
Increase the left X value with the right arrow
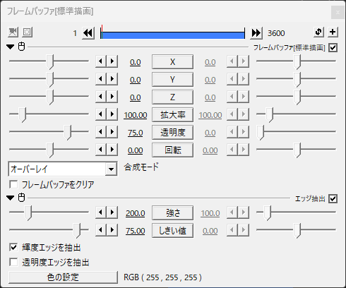click(112, 61)
